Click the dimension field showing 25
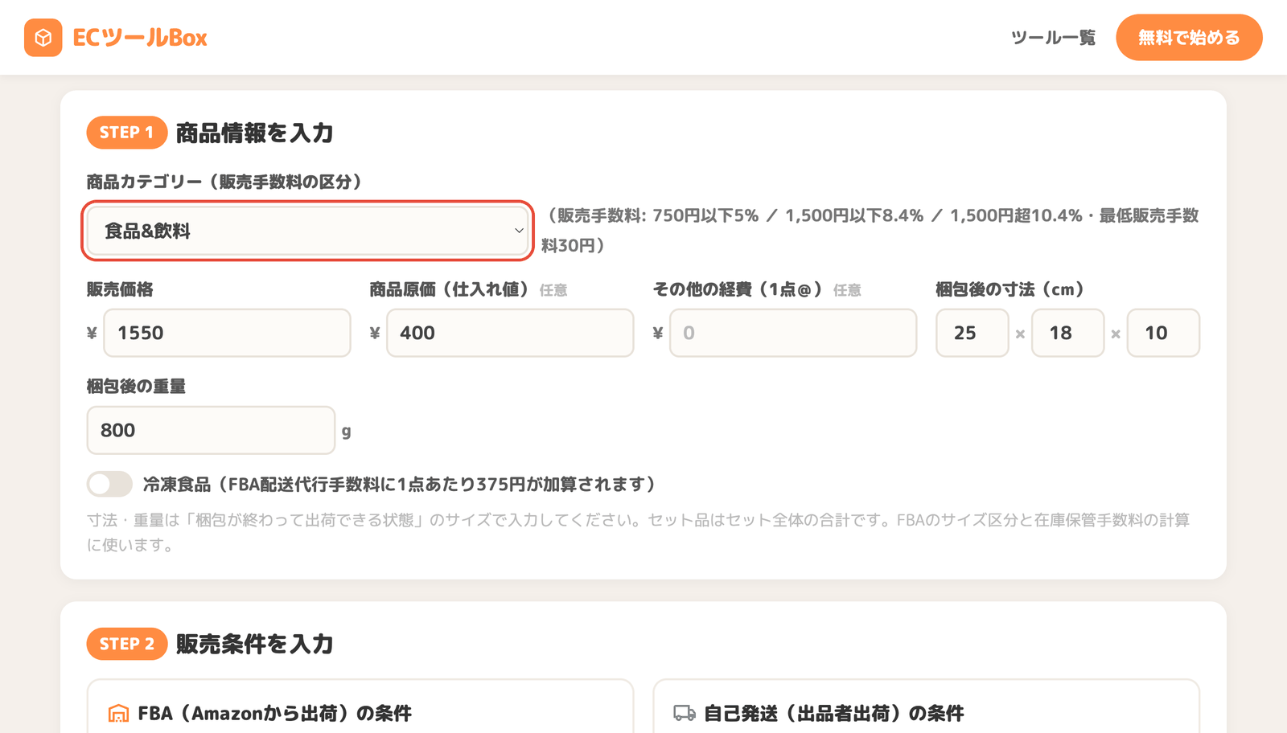This screenshot has height=733, width=1287. tap(972, 333)
